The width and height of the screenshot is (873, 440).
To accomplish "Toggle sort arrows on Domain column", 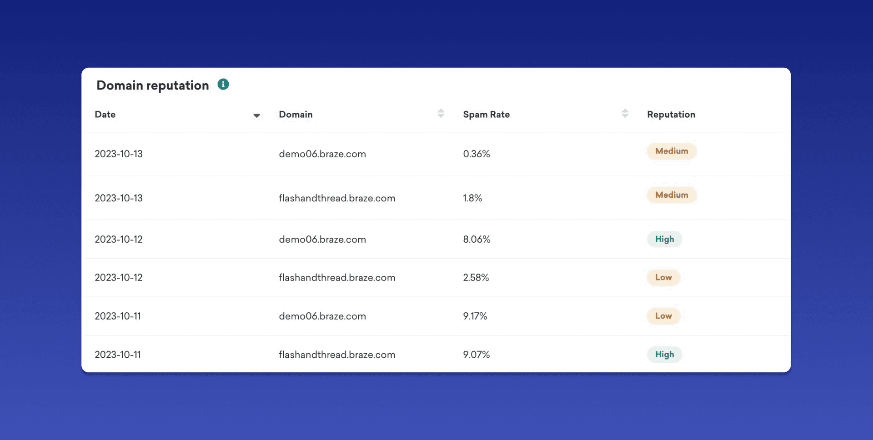I will 441,114.
